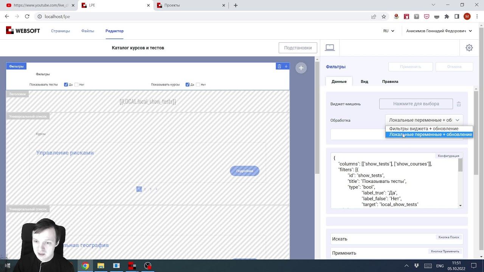
Task: Switch to the Данные tab
Action: pyautogui.click(x=339, y=82)
